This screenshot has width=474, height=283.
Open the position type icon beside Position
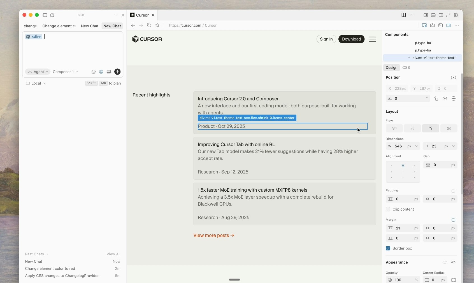(454, 77)
